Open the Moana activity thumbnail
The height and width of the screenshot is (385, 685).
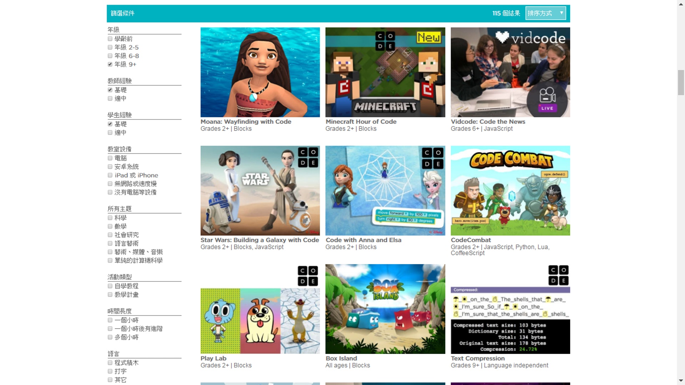click(x=260, y=72)
